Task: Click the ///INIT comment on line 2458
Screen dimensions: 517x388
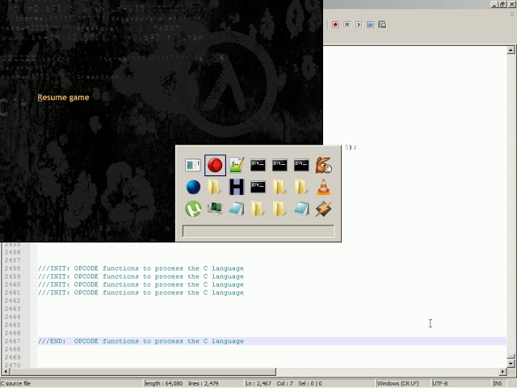Action: (141, 268)
